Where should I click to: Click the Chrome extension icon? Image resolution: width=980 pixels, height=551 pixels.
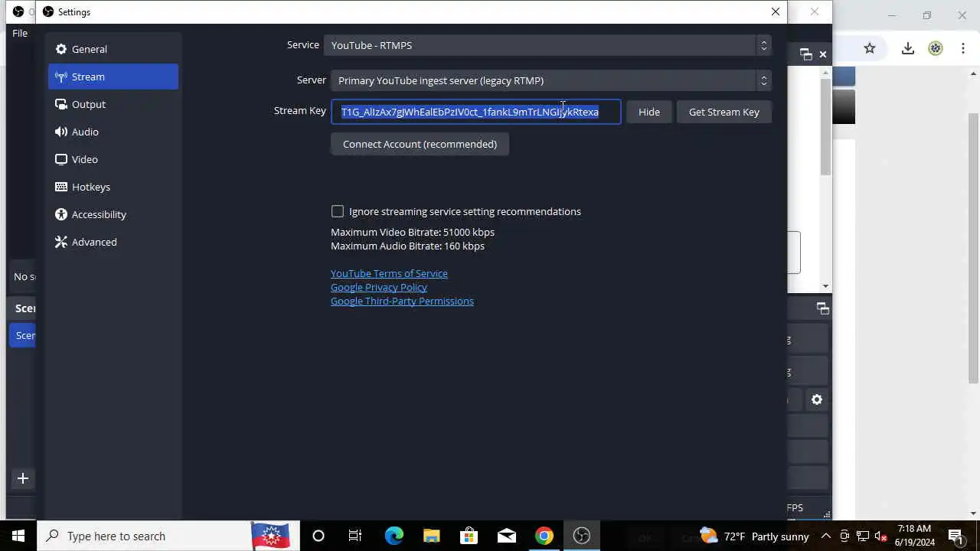point(936,48)
